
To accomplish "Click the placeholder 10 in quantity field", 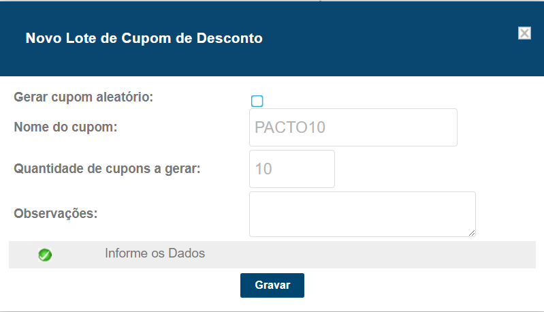I will coord(263,169).
